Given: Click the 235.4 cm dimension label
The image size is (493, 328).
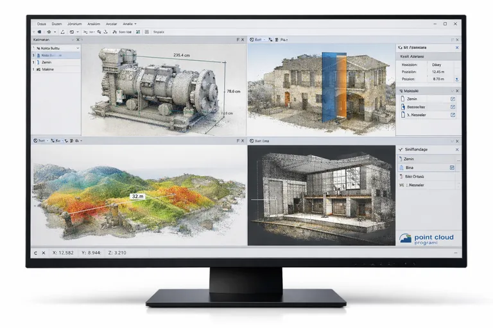Looking at the screenshot, I should click(182, 55).
